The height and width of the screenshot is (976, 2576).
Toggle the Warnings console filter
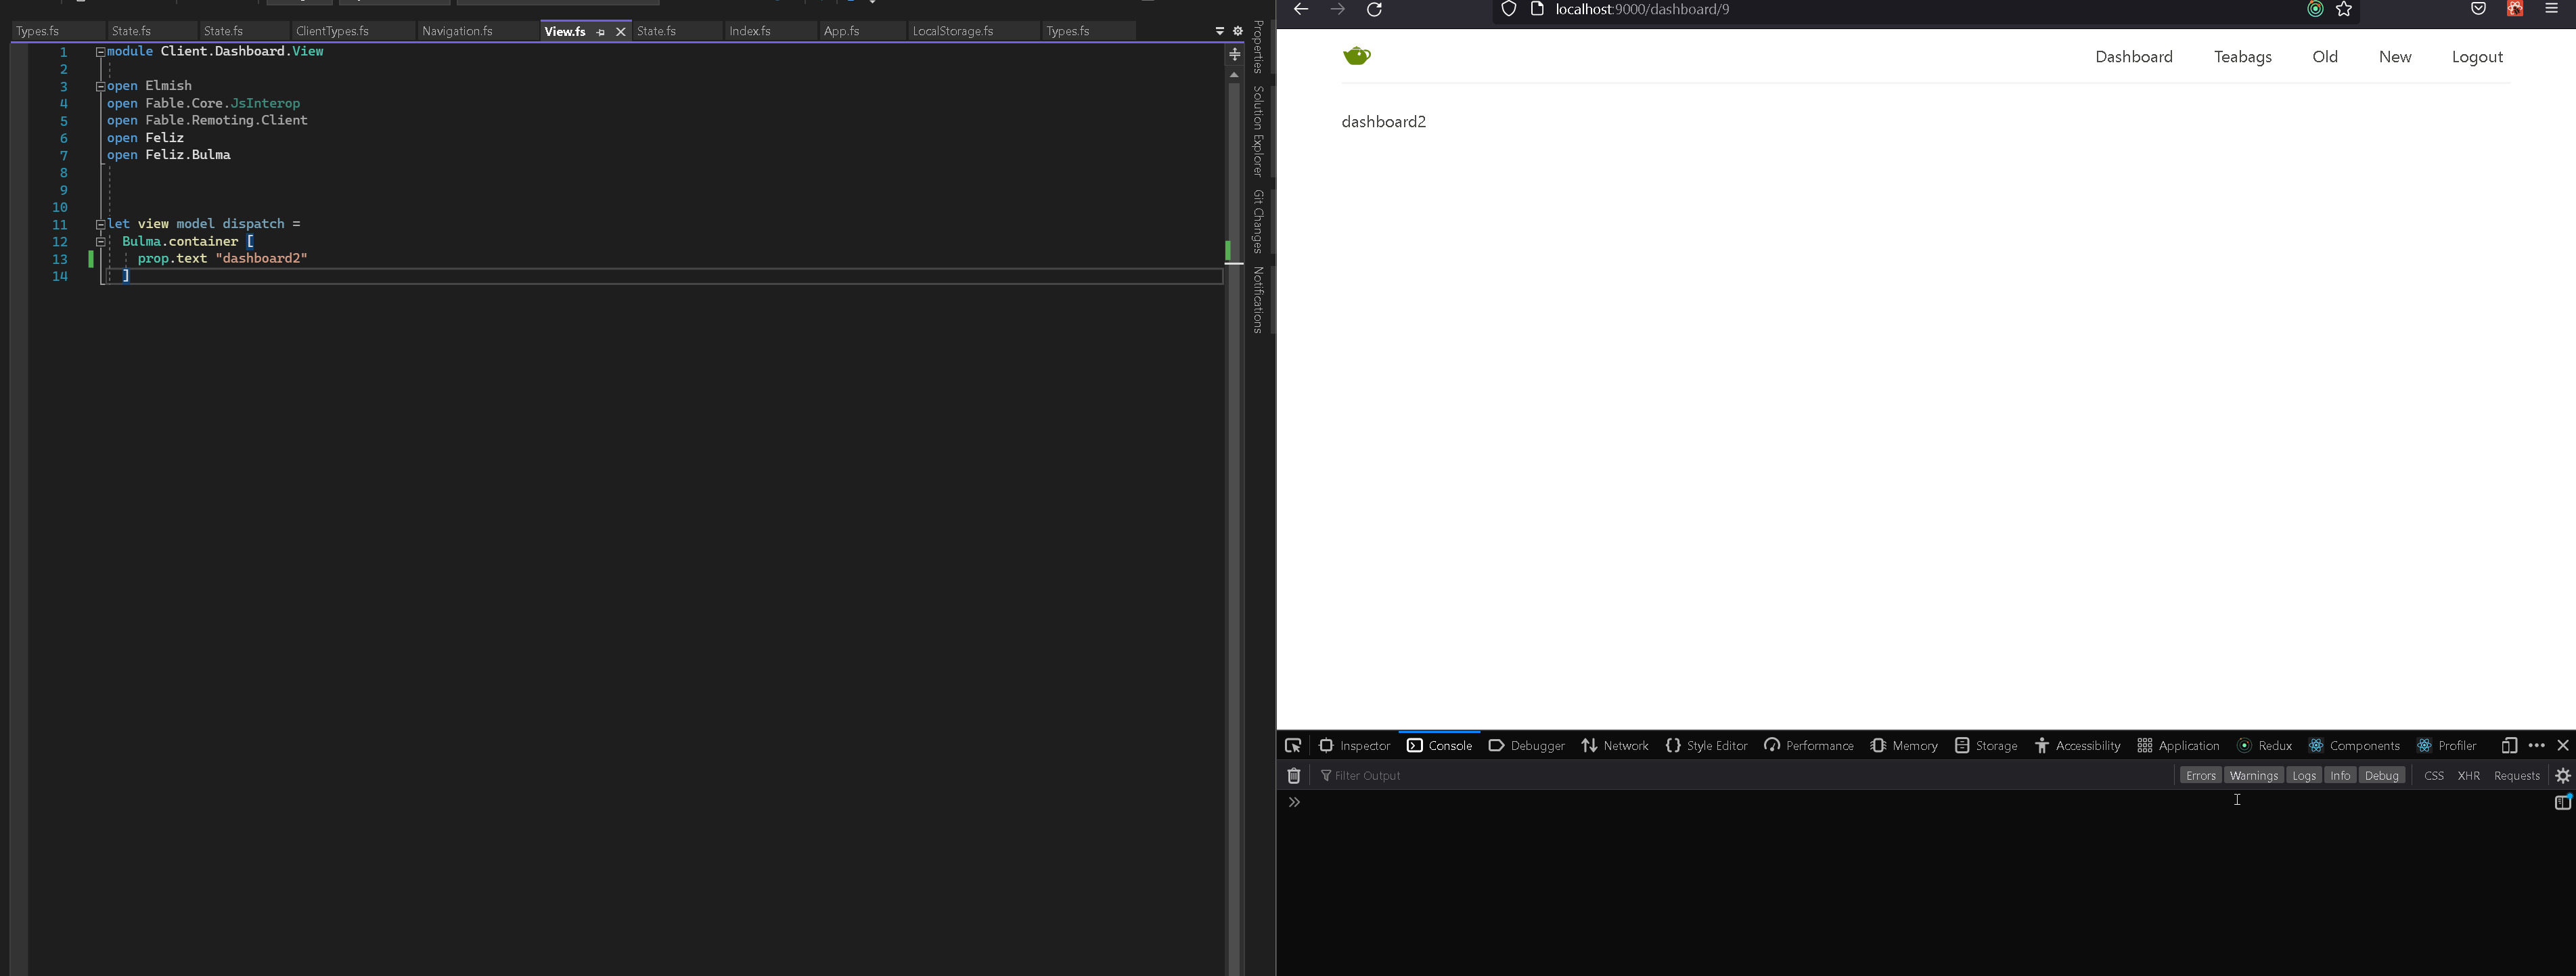pyautogui.click(x=2254, y=775)
